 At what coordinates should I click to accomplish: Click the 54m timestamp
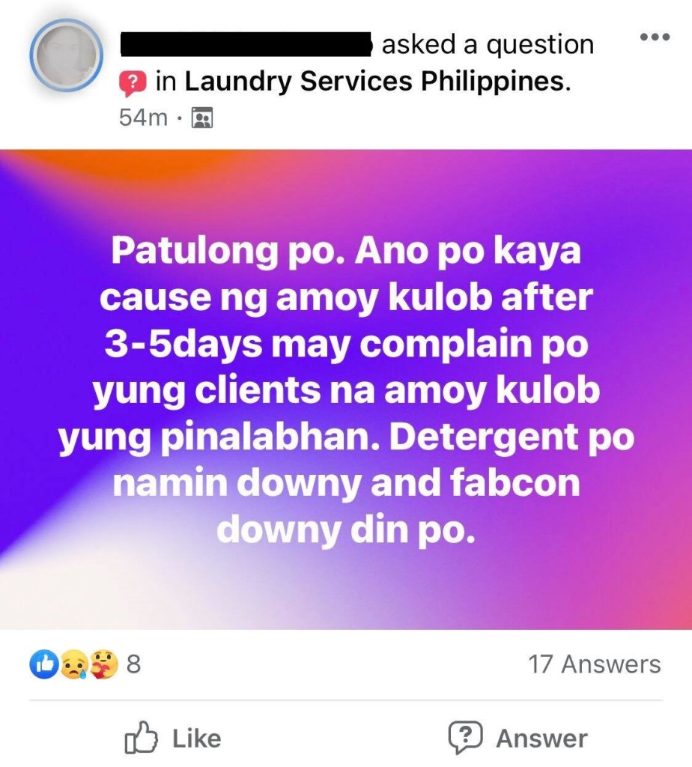coord(143,118)
